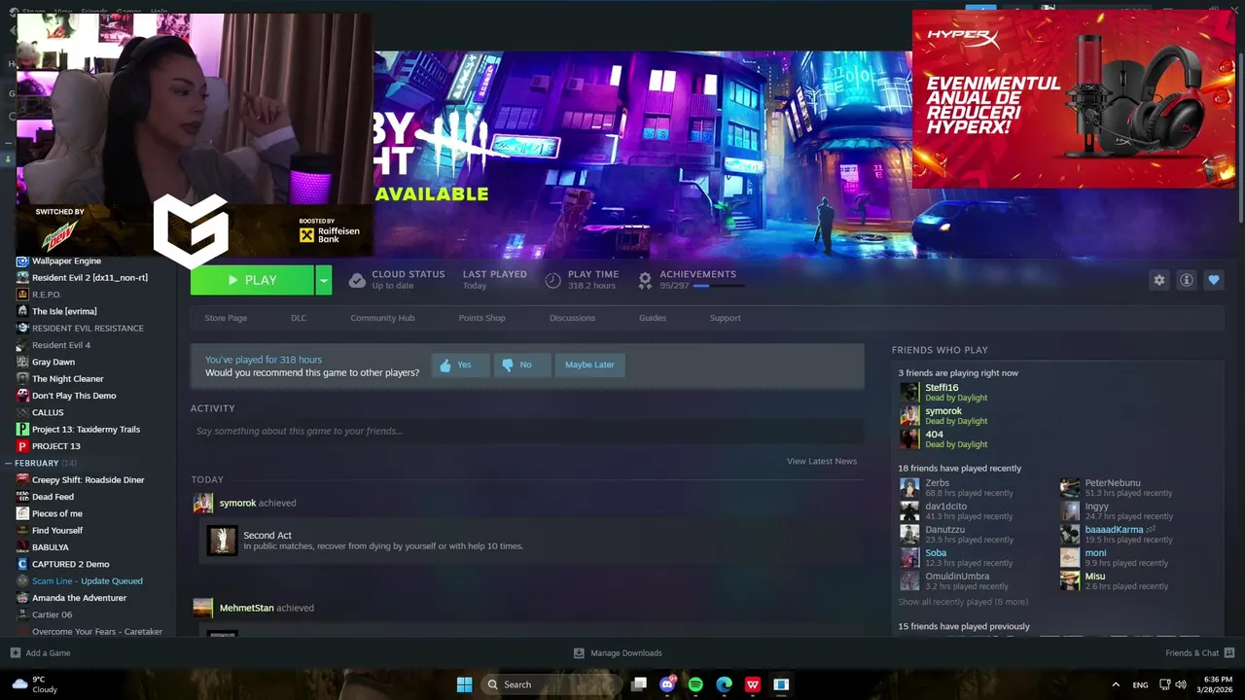The height and width of the screenshot is (700, 1245).
Task: Click the Achievements gear icon
Action: tap(644, 280)
